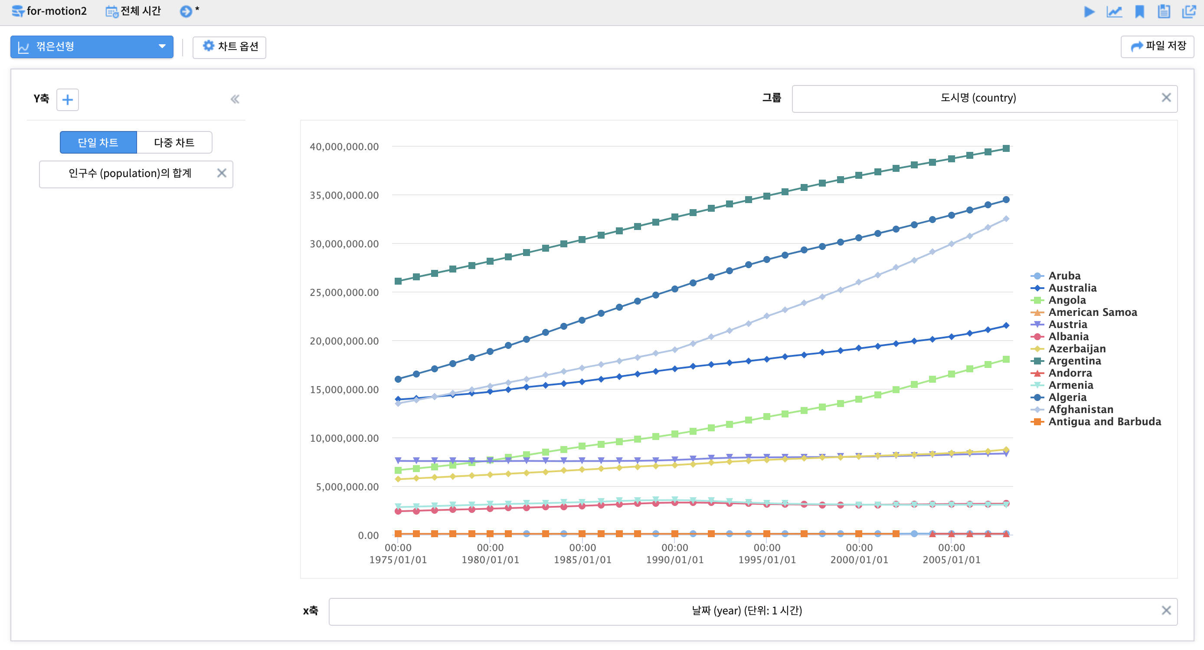
Task: Click the 인구수 (population)의 합계 field box
Action: [136, 174]
